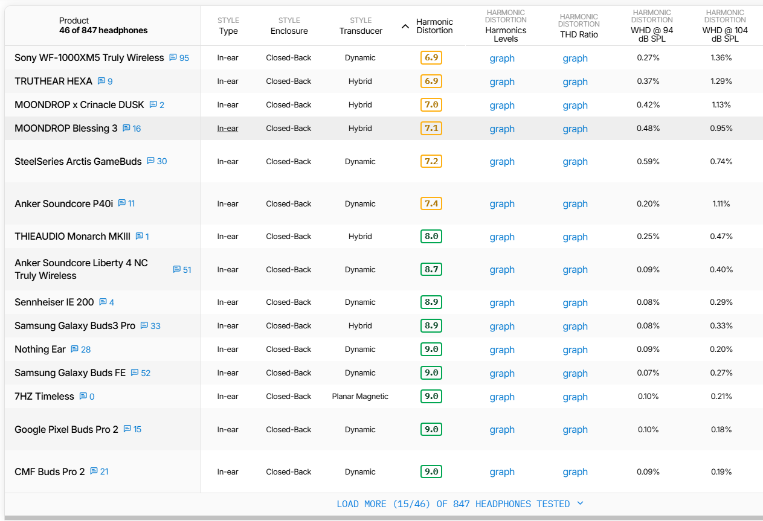
Task: Open THD Ratio graph for MOONDROP Blessing 3
Action: point(575,129)
